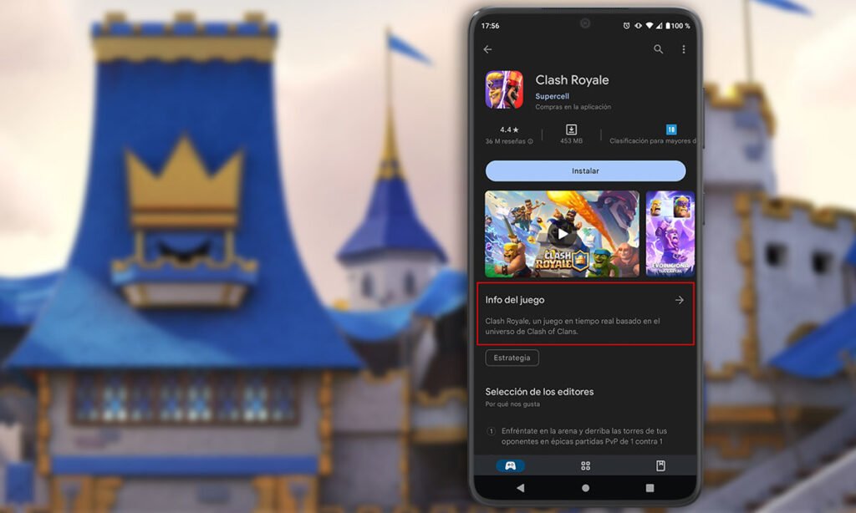Open the three-dot overflow menu
The height and width of the screenshot is (513, 856).
tap(684, 49)
